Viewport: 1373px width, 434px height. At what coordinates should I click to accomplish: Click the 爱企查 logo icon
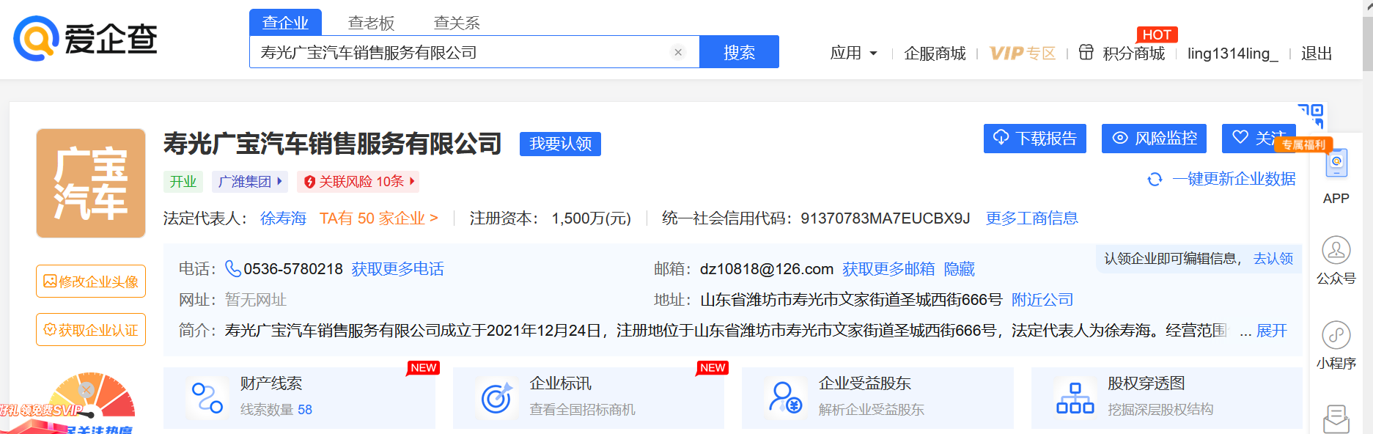pos(36,38)
